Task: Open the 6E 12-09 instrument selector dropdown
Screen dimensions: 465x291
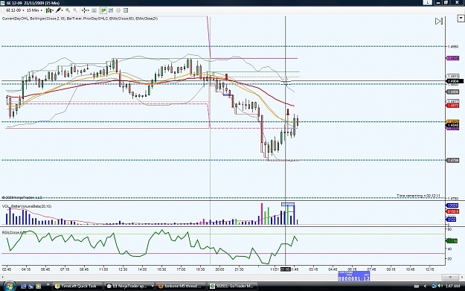Action: pyautogui.click(x=15, y=10)
